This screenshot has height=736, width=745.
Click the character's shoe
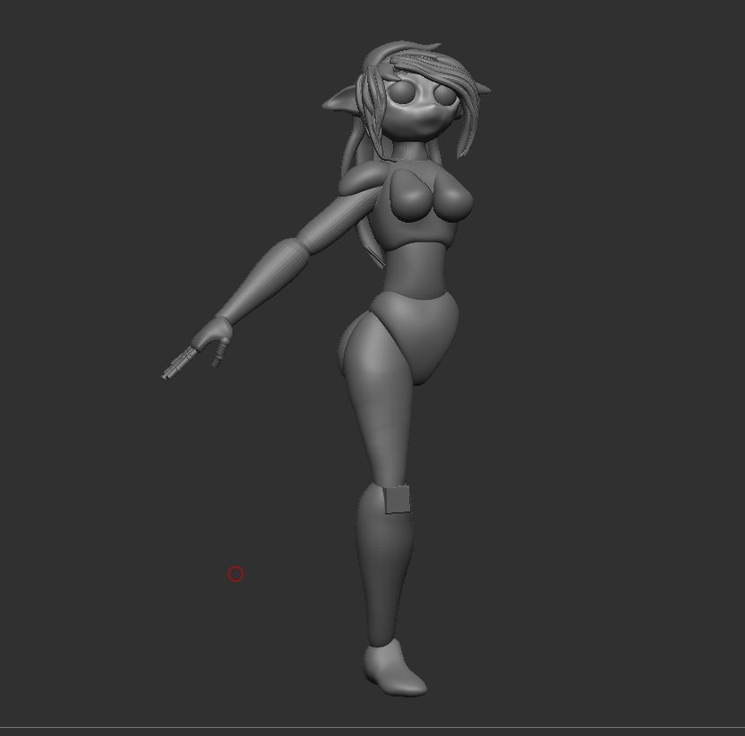[395, 671]
